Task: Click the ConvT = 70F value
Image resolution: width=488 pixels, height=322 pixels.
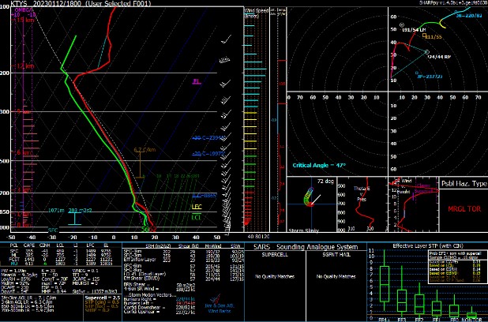Action: (56, 279)
